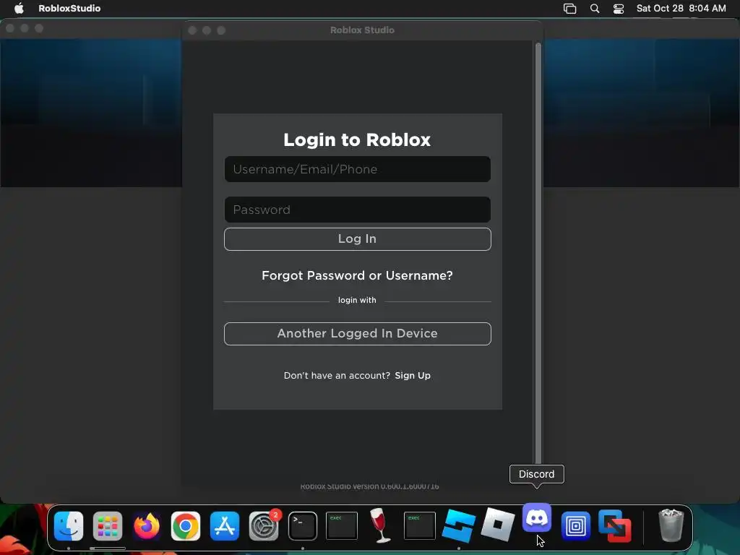Open Roblox Studio blue dock icon
The width and height of the screenshot is (740, 555).
click(459, 526)
